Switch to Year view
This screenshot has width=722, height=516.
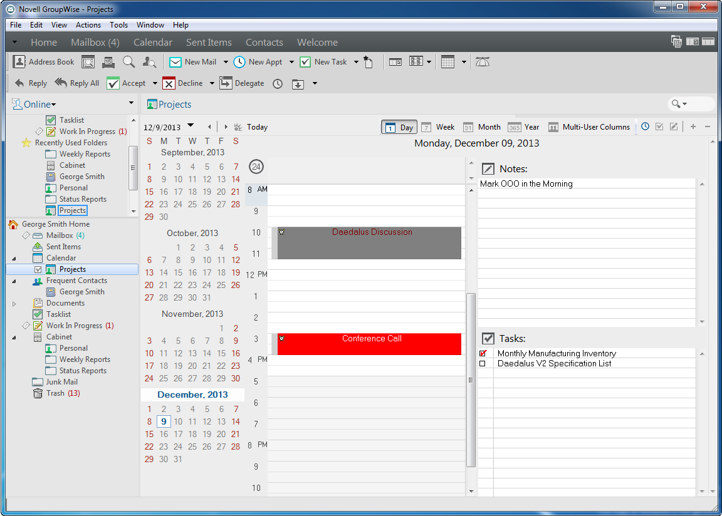pyautogui.click(x=523, y=127)
